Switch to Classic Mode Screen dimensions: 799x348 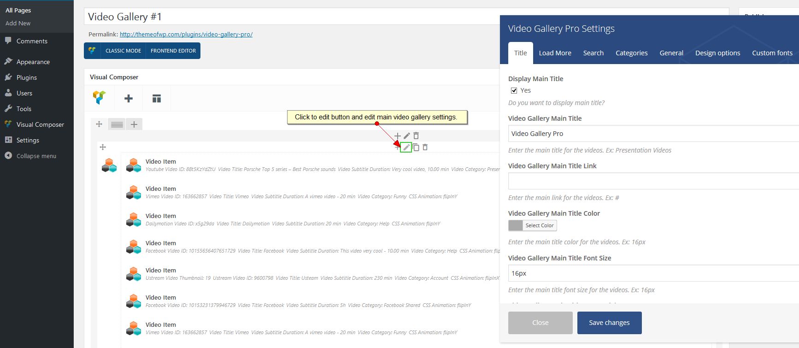click(x=123, y=51)
